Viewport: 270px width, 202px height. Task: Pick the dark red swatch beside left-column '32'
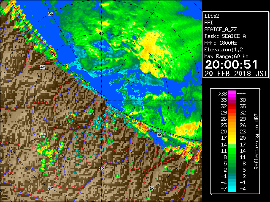[232, 106]
